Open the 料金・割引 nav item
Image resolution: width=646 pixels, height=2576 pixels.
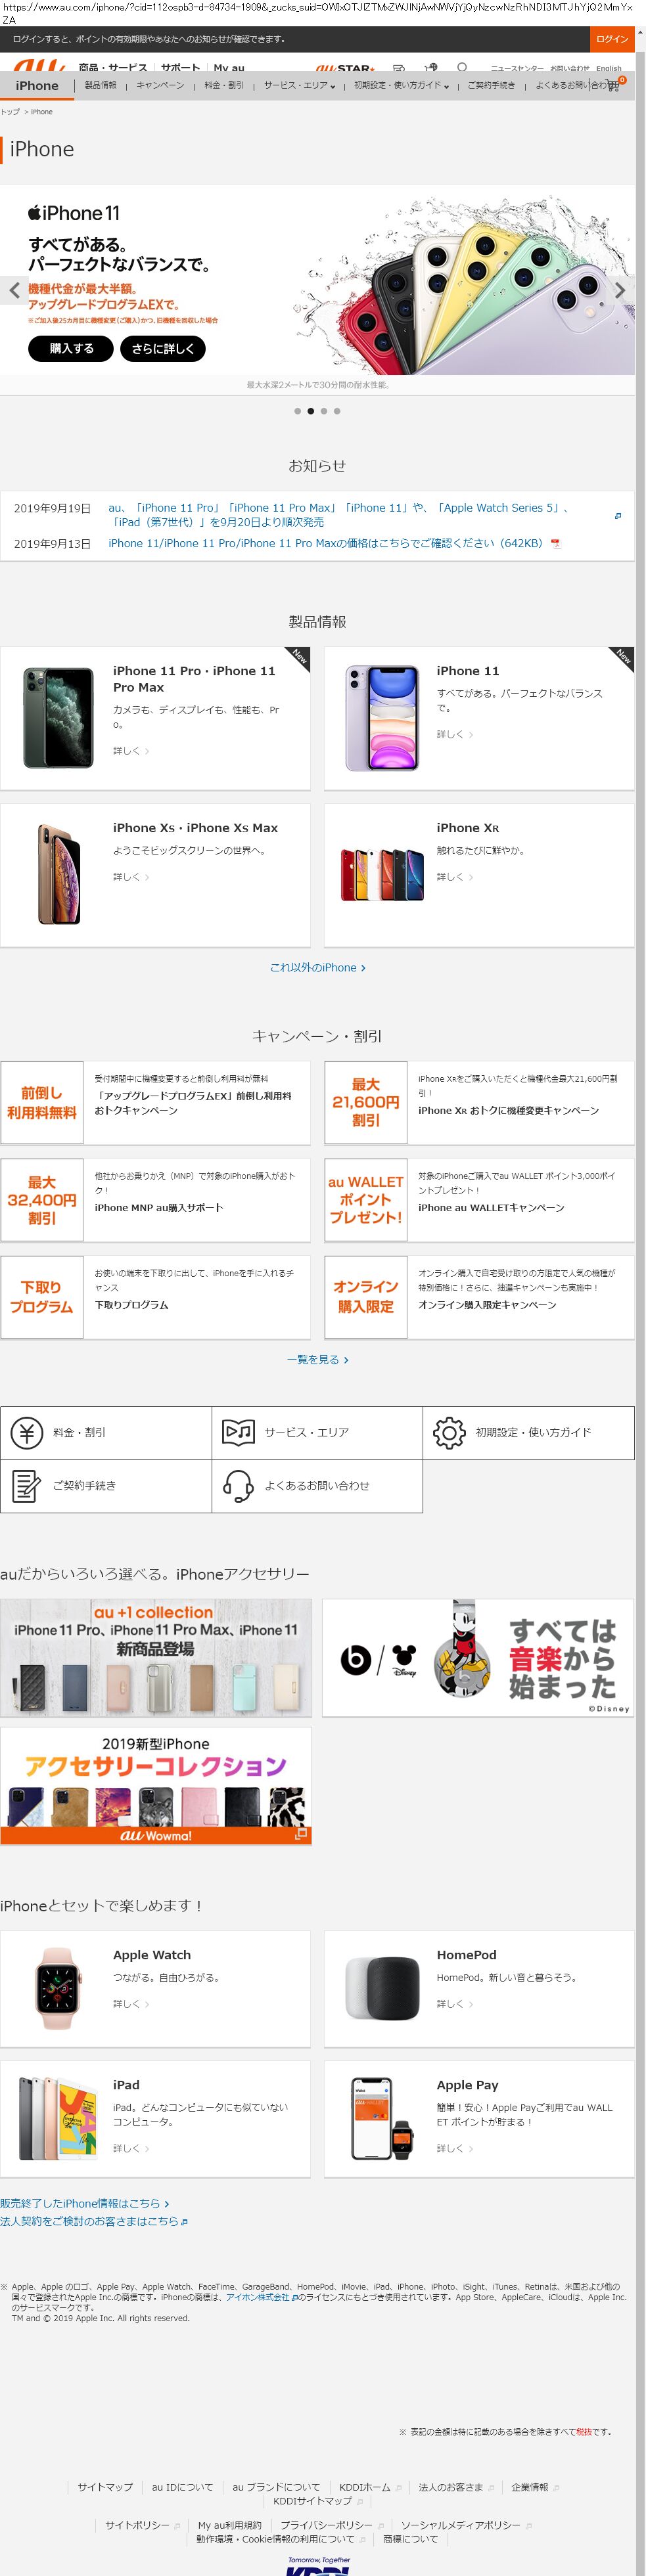pos(224,85)
